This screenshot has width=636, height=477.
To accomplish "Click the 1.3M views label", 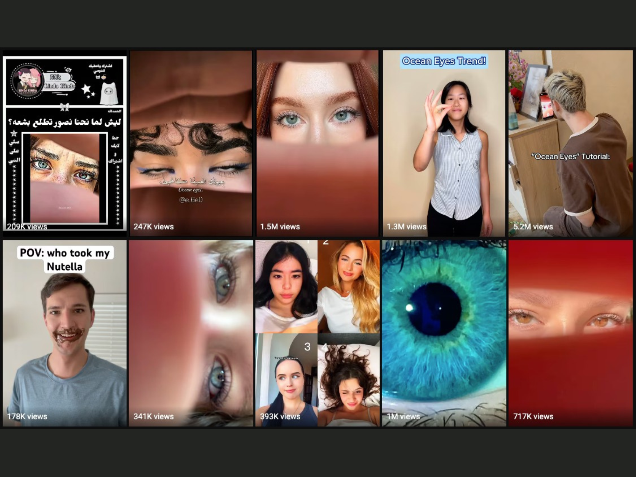I will pyautogui.click(x=406, y=227).
